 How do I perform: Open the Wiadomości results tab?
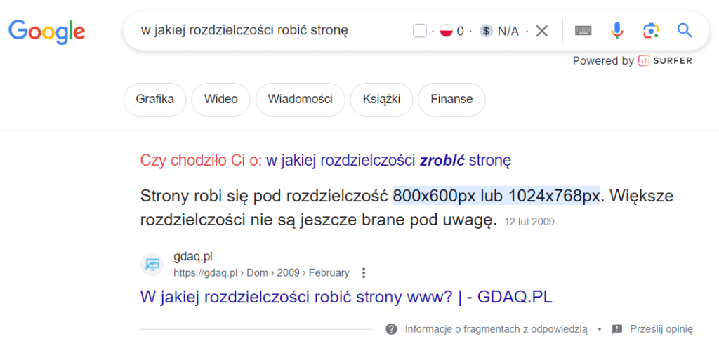click(x=300, y=99)
